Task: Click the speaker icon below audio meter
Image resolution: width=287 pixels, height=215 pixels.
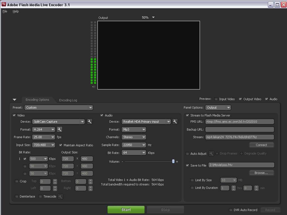Action: point(94,87)
